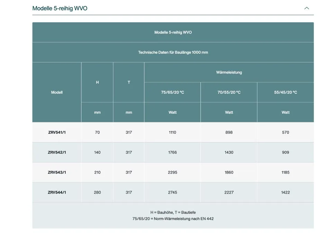This screenshot has width=332, height=245.
Task: Click the 2227 Watt cell
Action: 229,192
